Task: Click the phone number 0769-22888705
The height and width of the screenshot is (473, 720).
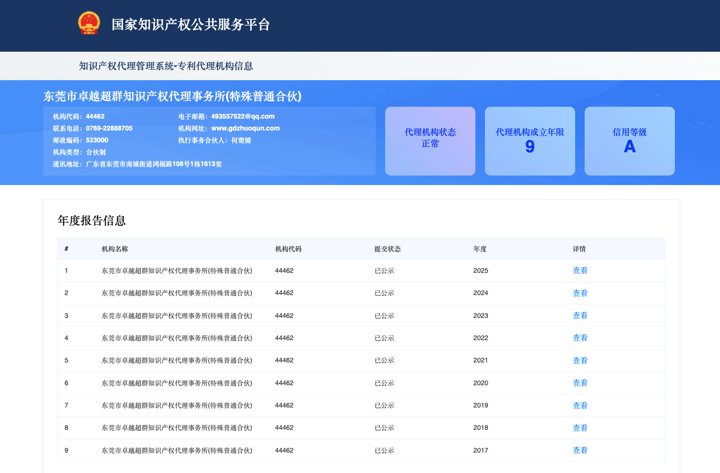Action: pos(109,128)
